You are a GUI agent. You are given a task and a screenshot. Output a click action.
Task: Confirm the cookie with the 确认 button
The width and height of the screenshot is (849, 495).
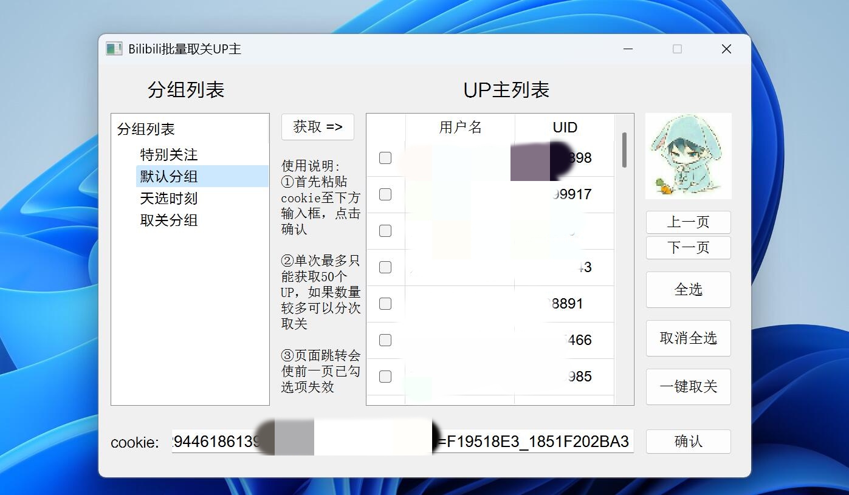pos(688,442)
